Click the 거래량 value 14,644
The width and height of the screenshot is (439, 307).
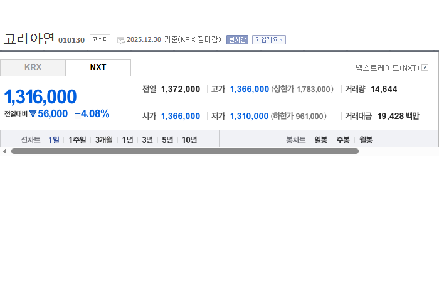[384, 89]
